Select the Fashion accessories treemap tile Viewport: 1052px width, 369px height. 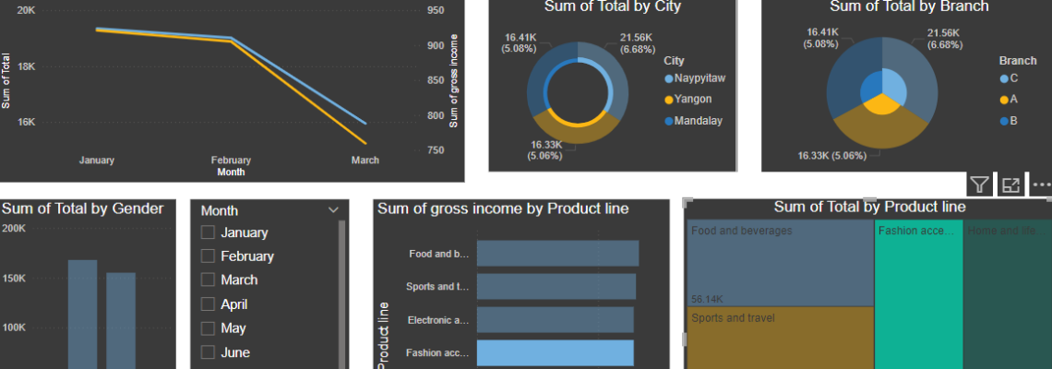pos(919,294)
